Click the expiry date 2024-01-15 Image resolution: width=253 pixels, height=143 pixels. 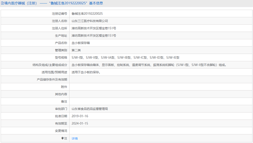pyautogui.click(x=80, y=123)
